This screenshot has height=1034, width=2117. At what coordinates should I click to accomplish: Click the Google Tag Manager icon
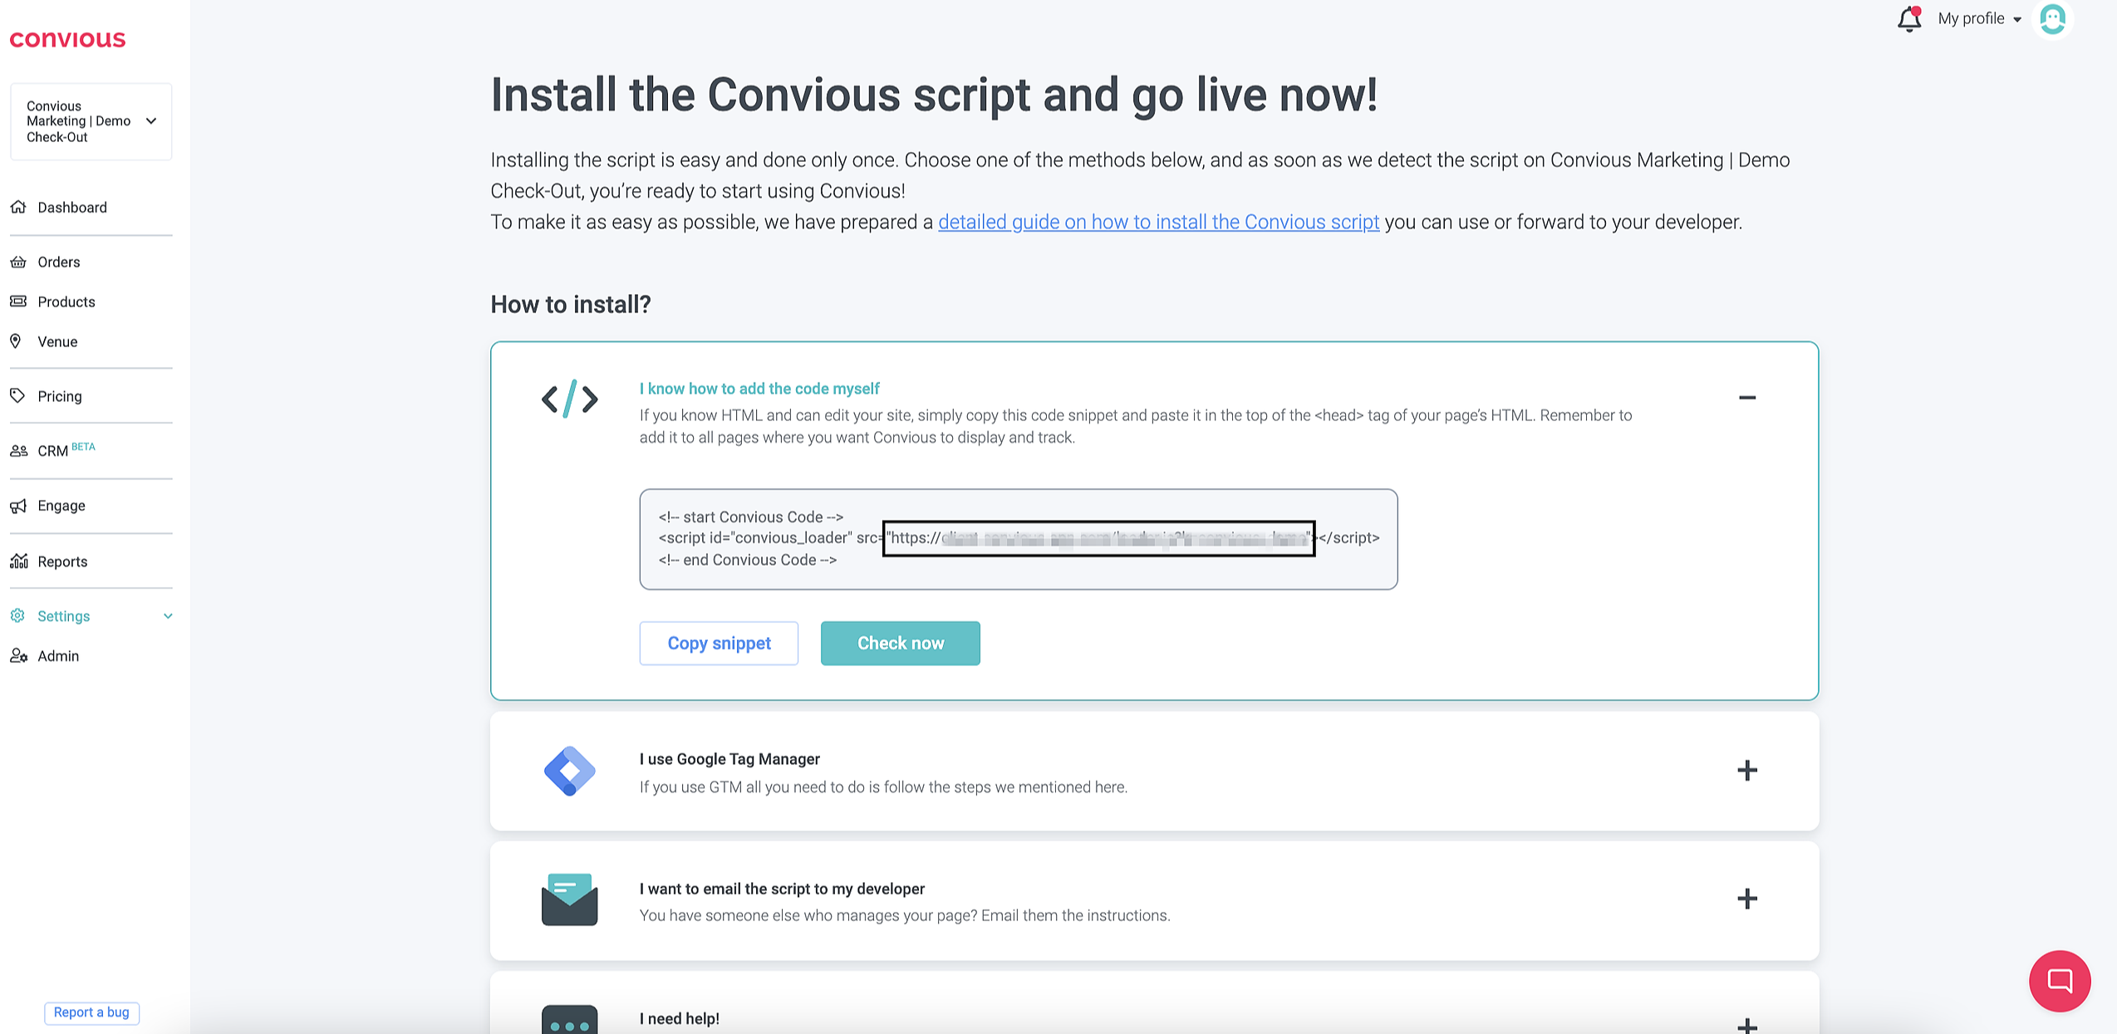point(569,771)
